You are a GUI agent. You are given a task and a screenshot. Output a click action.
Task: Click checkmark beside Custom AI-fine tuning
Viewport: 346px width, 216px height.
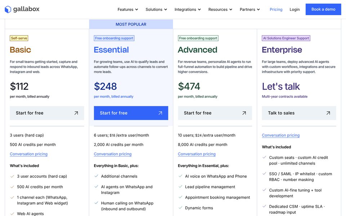(264, 190)
